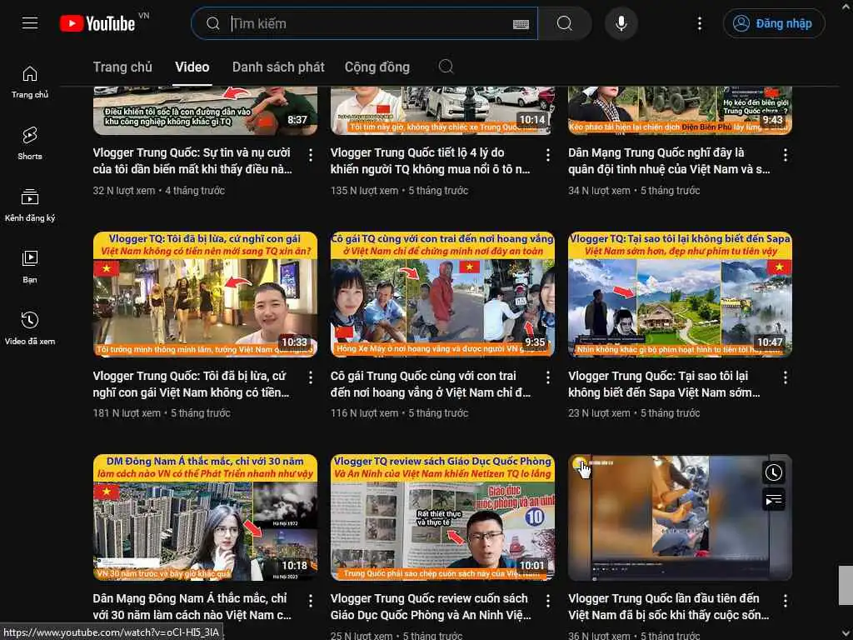The width and height of the screenshot is (853, 640).
Task: Open 8:37 video thumbnail
Action: (205, 111)
